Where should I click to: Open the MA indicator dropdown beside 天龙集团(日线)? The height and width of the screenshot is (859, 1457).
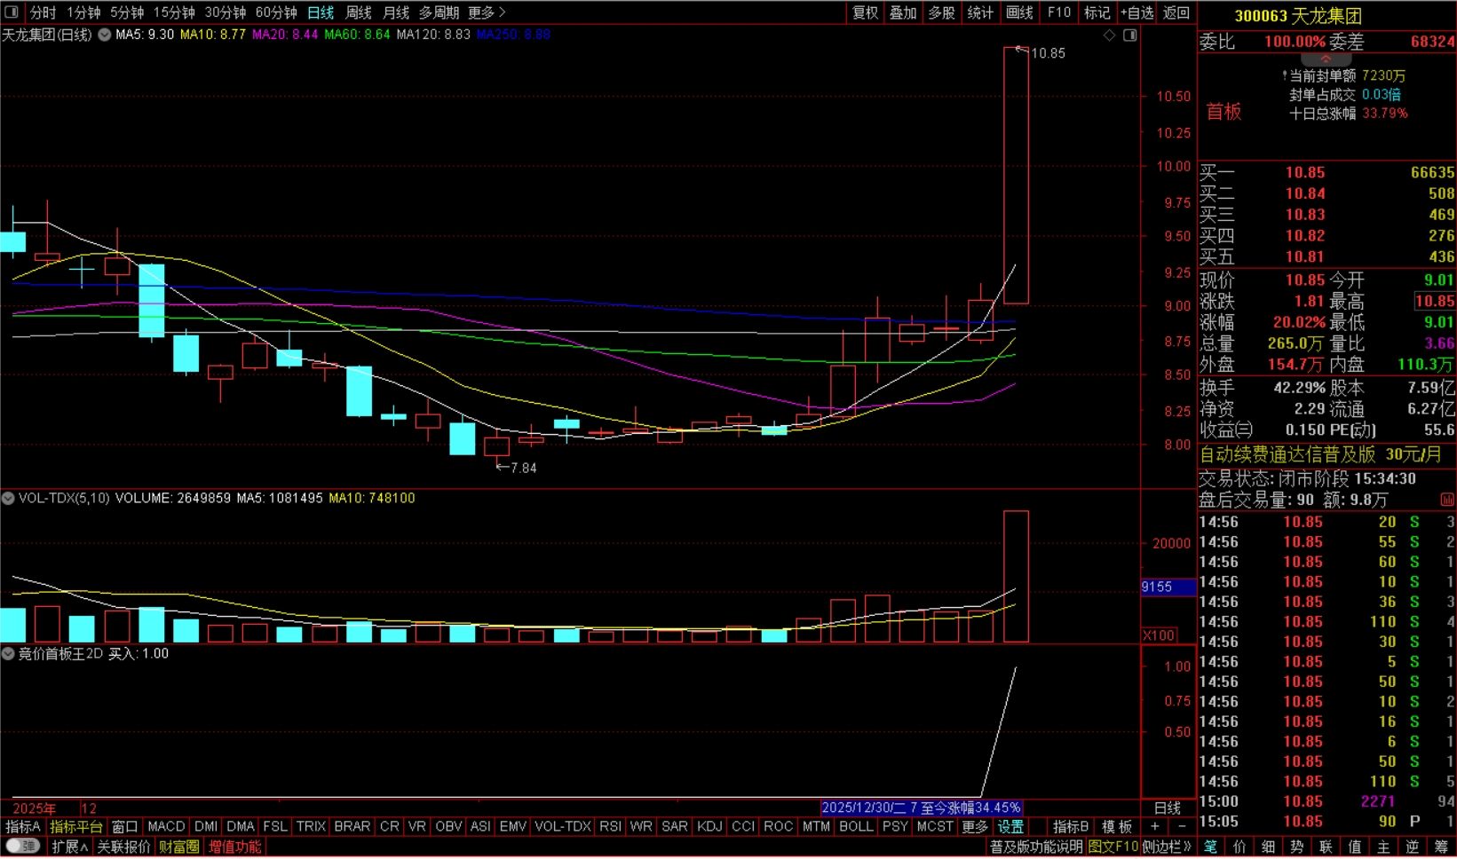[105, 35]
